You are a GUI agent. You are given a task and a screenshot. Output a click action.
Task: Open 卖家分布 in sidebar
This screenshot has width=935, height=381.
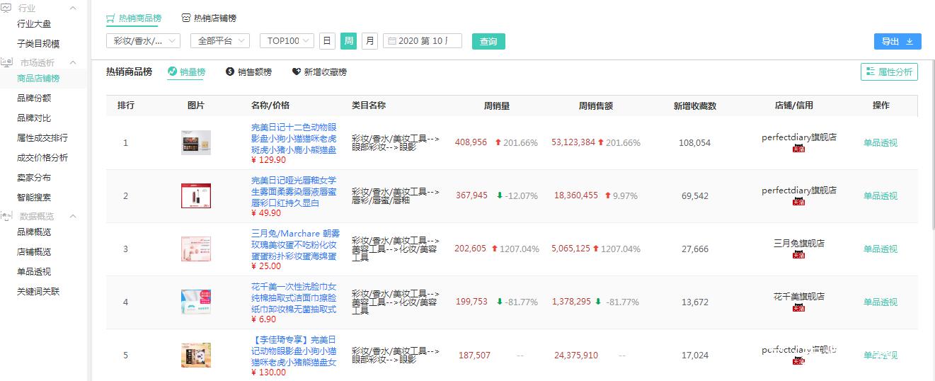click(x=34, y=178)
